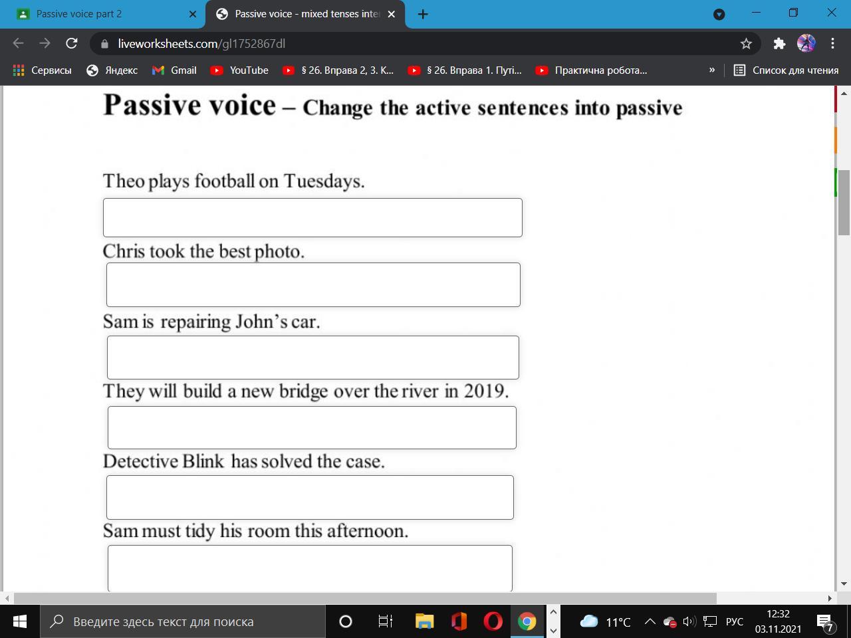Expand hidden bookmarks with the chevron
Screen dimensions: 851x638
coord(712,70)
